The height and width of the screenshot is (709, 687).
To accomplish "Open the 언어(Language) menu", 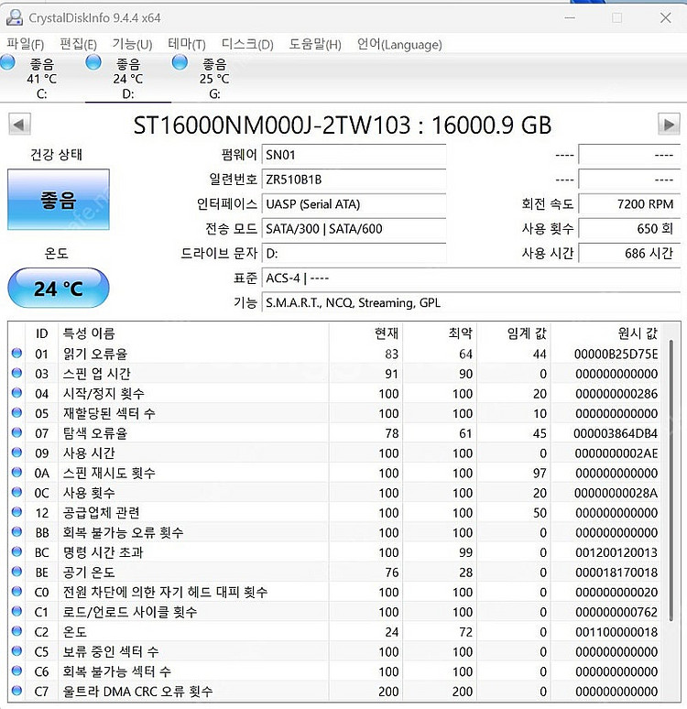I will tap(399, 44).
